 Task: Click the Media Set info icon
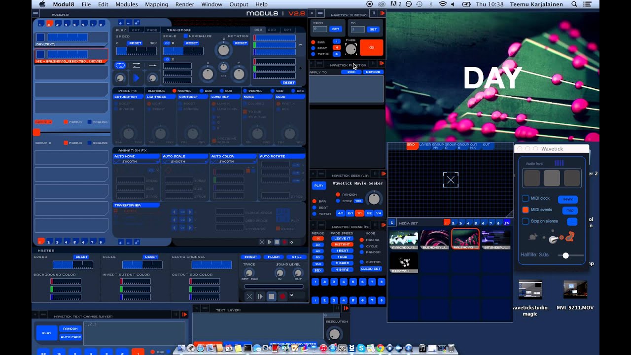392,223
